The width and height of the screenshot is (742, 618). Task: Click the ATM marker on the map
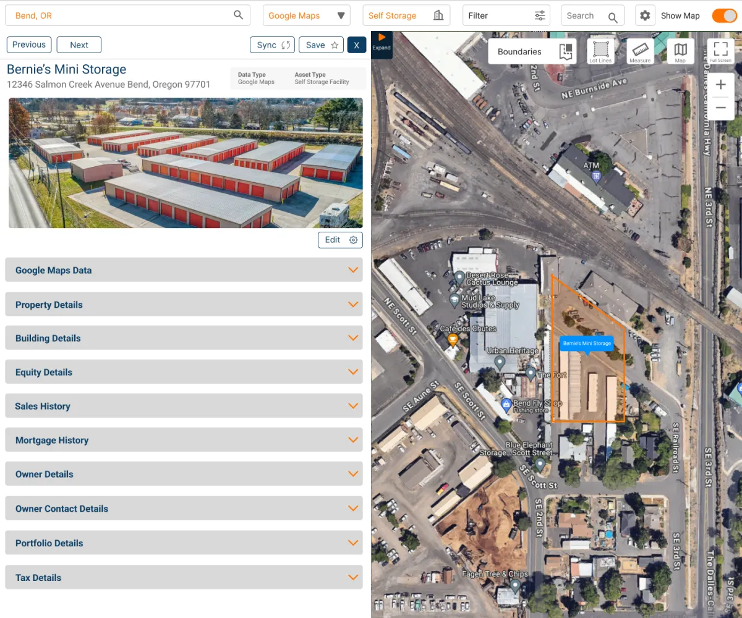click(596, 178)
